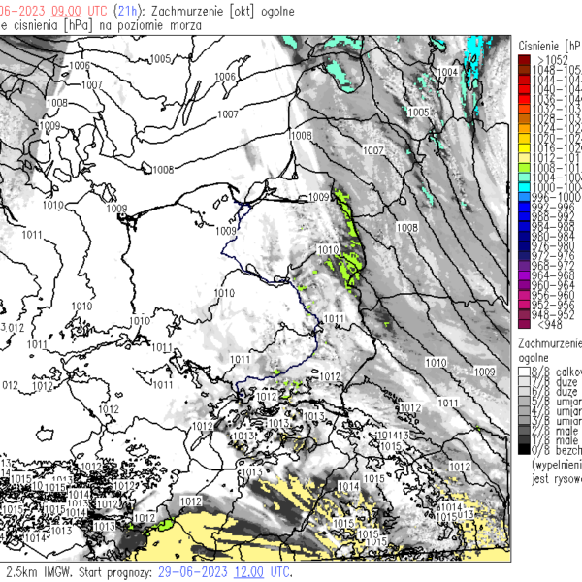Select the 996-1000 blue pressure swatch

[524, 197]
